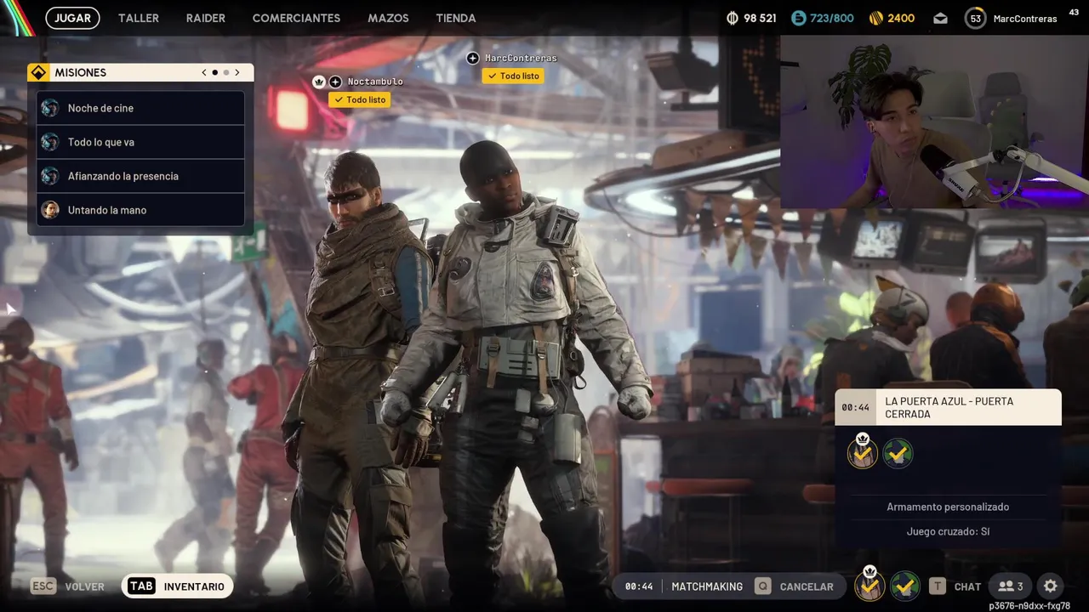Click the MarcContreras name tag above character
The width and height of the screenshot is (1089, 612).
(521, 58)
